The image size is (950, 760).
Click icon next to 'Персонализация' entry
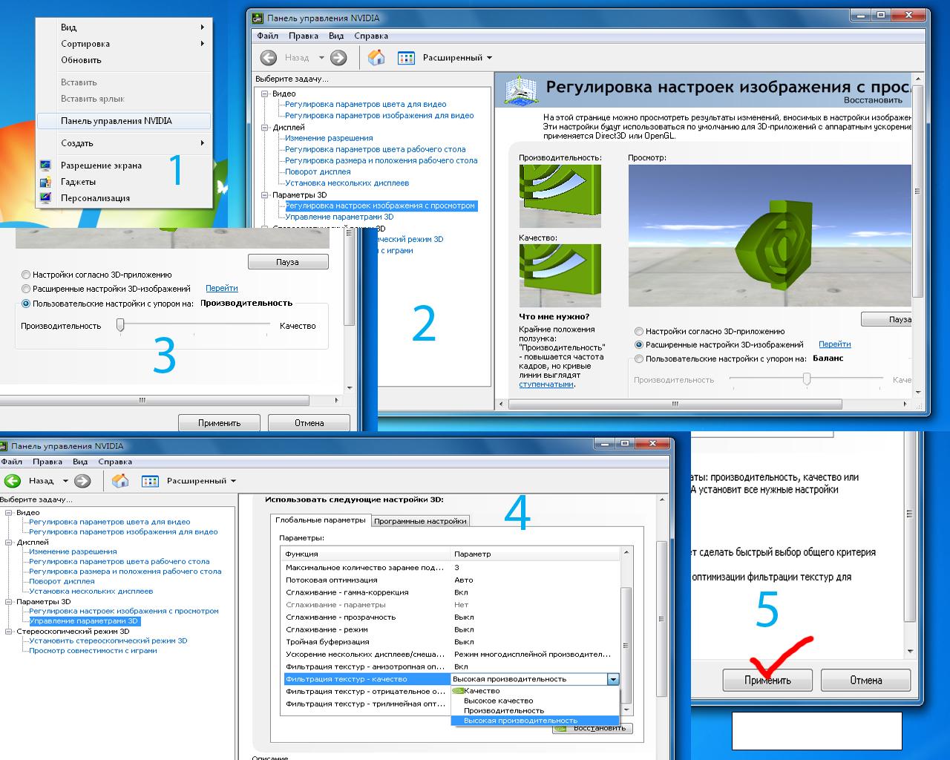46,198
